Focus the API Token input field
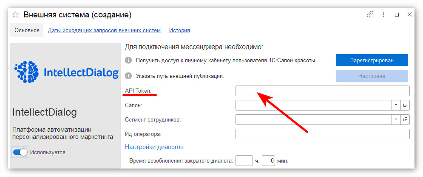Viewport: 423px width, 177px height. (323, 91)
